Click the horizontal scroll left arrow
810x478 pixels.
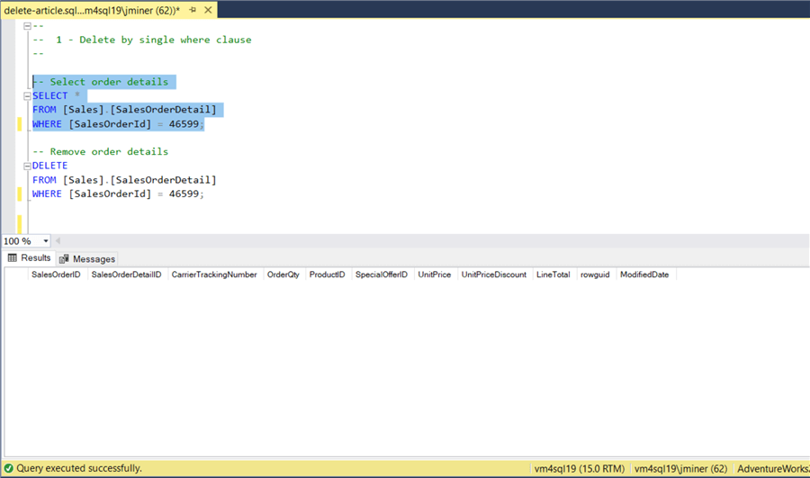click(x=58, y=241)
